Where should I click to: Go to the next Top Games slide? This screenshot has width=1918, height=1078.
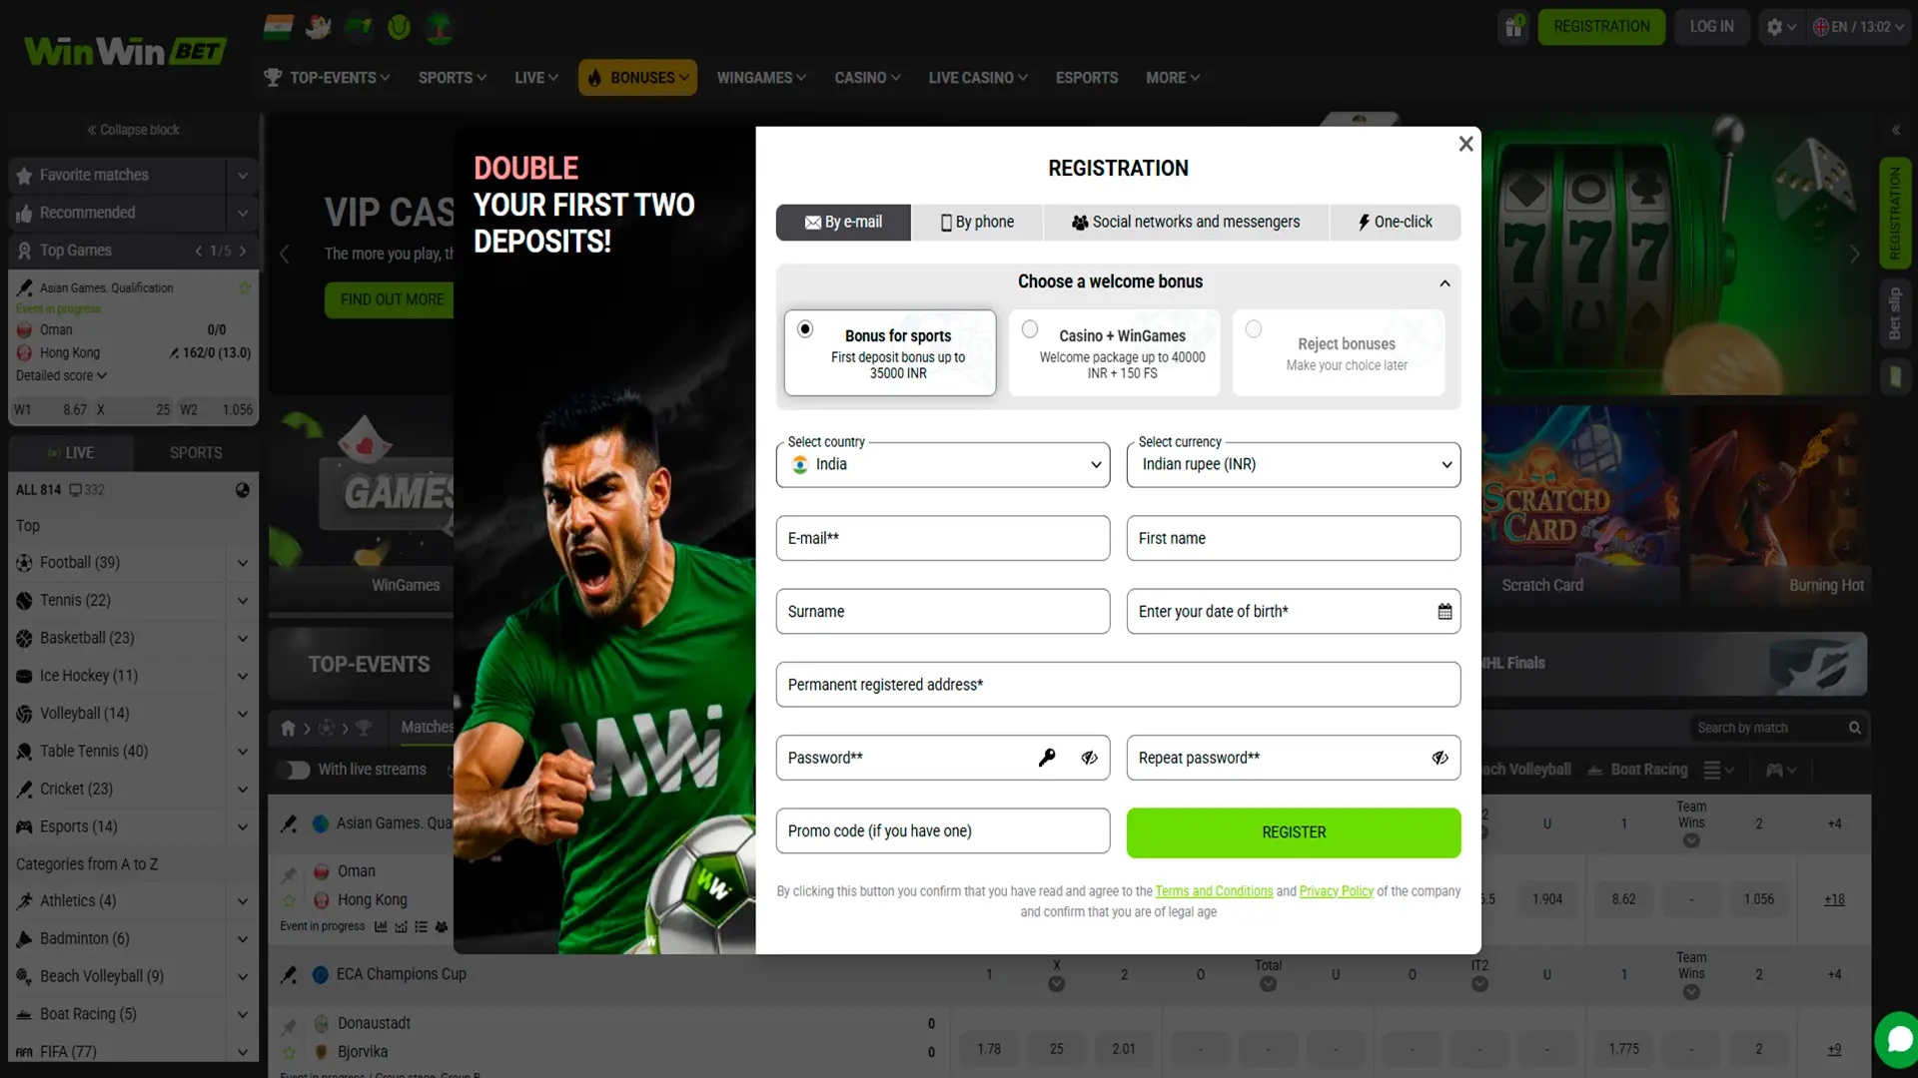point(243,251)
